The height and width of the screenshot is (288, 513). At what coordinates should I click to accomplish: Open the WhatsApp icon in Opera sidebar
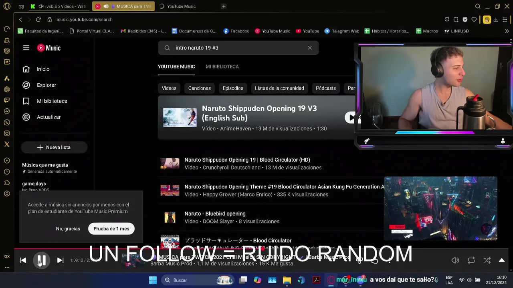7,122
